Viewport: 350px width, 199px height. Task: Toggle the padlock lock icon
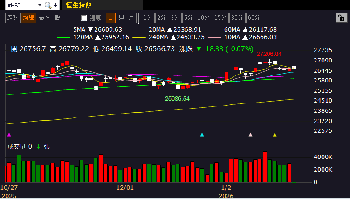pos(342,18)
